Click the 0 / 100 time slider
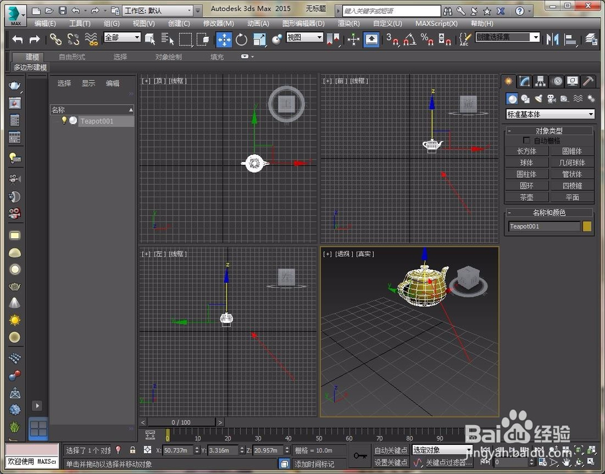 [181, 423]
